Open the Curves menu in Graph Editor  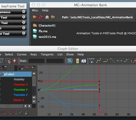(22, 54)
